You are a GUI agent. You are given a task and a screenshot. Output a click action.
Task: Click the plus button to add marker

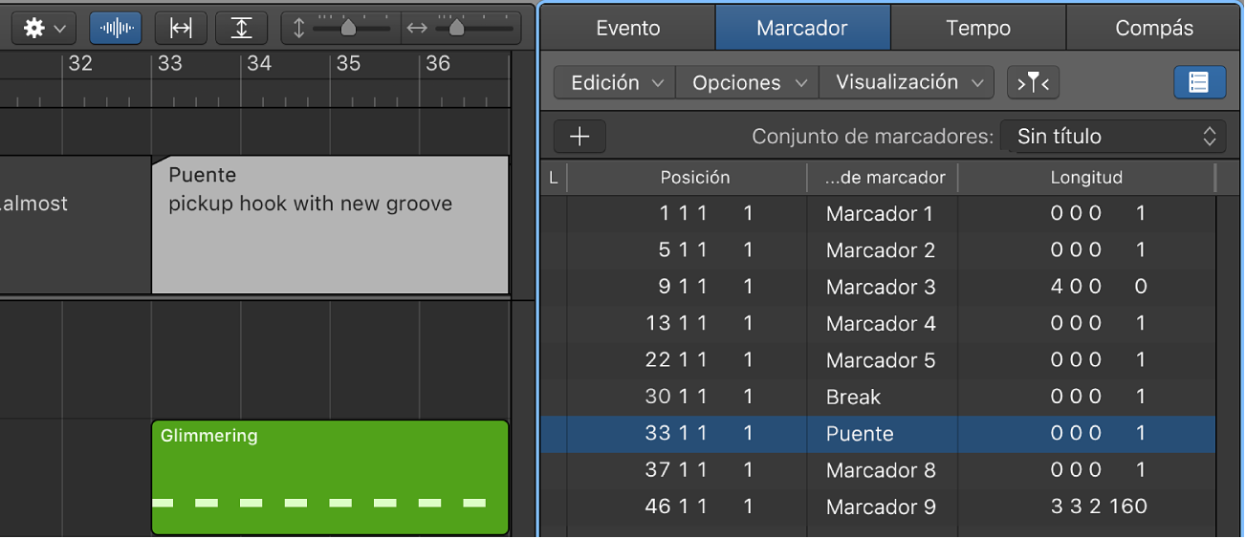pos(579,137)
